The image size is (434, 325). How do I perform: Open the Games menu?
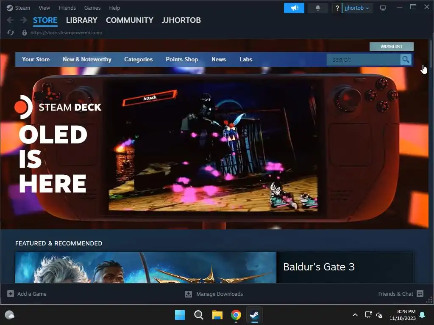pyautogui.click(x=92, y=8)
